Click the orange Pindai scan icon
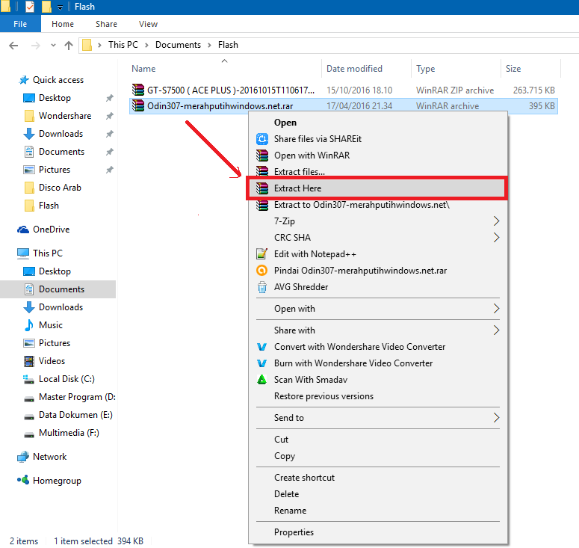This screenshot has height=548, width=579. [261, 271]
